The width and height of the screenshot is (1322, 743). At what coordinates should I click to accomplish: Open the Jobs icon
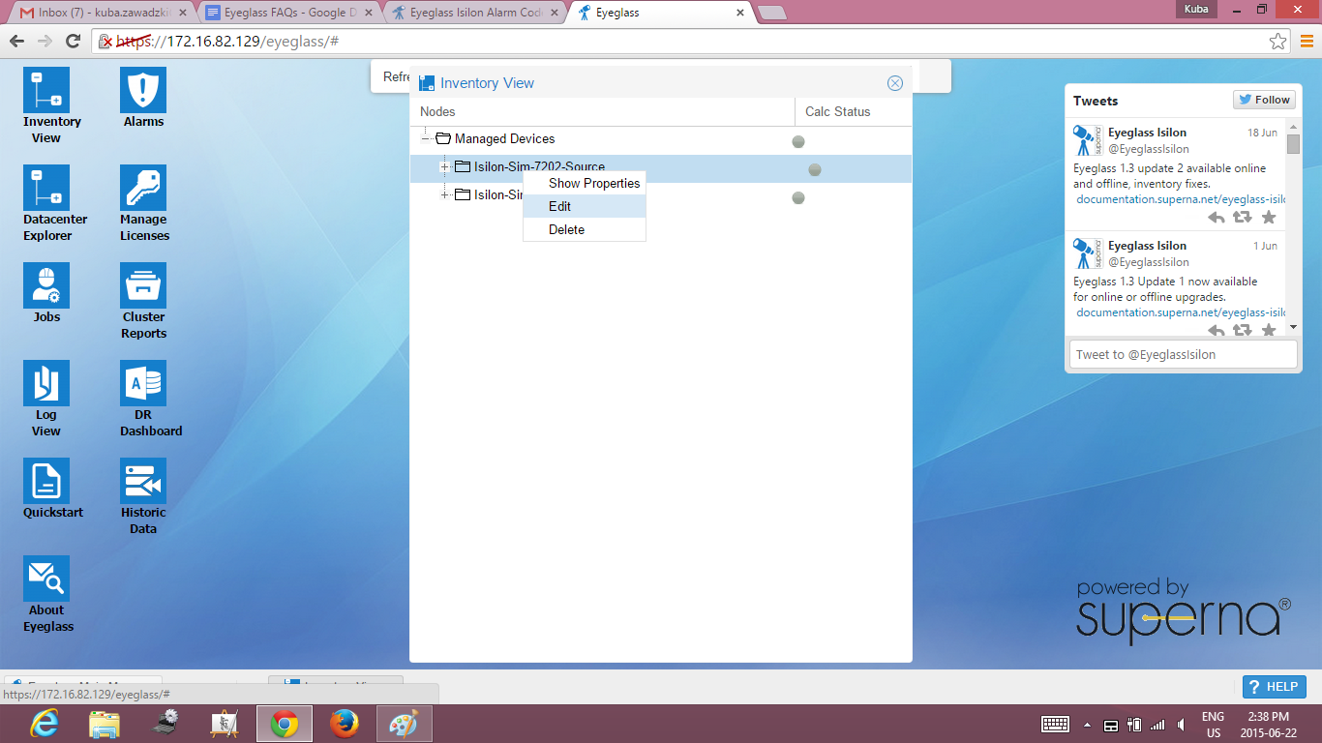tap(46, 285)
